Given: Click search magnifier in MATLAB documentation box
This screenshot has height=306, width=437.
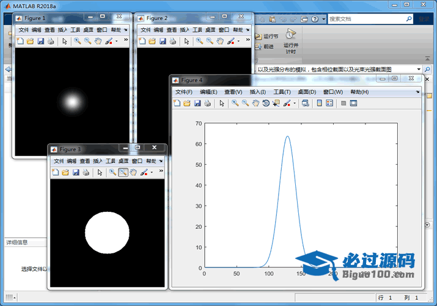Looking at the screenshot, I should click(x=409, y=19).
